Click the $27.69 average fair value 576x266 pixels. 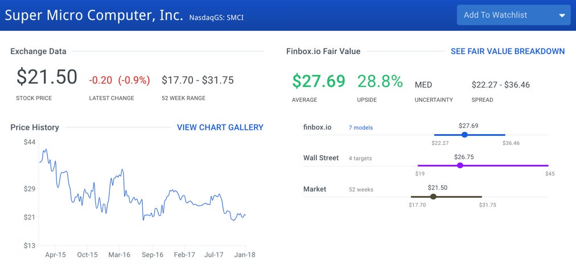pos(319,81)
